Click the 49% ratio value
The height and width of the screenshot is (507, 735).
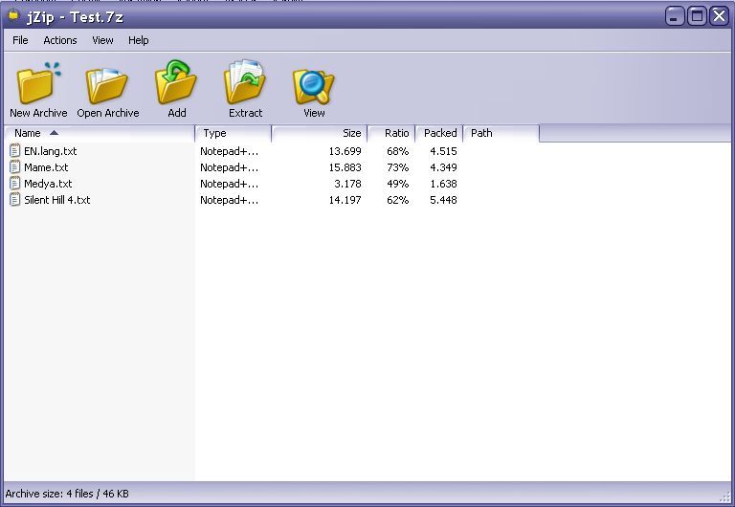[397, 184]
